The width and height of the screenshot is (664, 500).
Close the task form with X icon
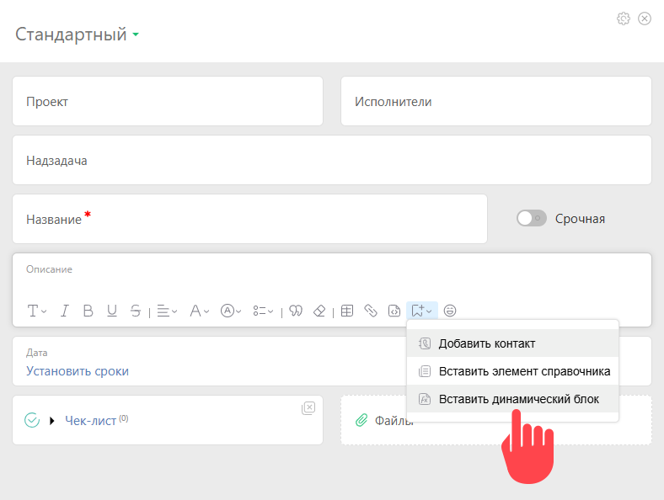645,19
